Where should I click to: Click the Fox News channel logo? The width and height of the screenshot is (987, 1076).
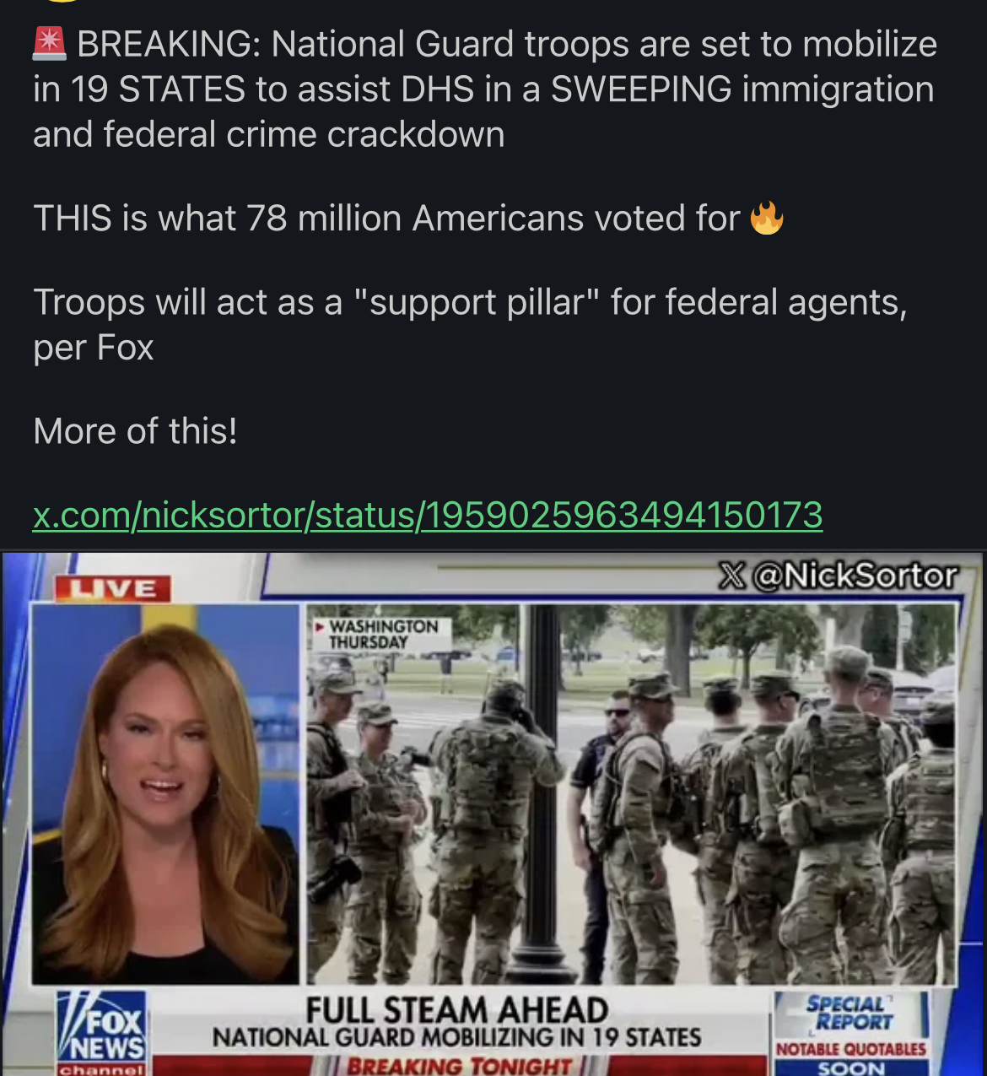[102, 1034]
